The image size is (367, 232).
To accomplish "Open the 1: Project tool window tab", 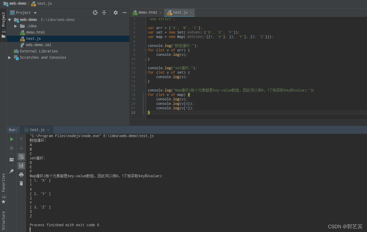I will click(3, 25).
